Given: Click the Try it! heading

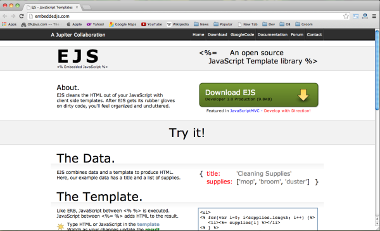Looking at the screenshot, I should 187,133.
